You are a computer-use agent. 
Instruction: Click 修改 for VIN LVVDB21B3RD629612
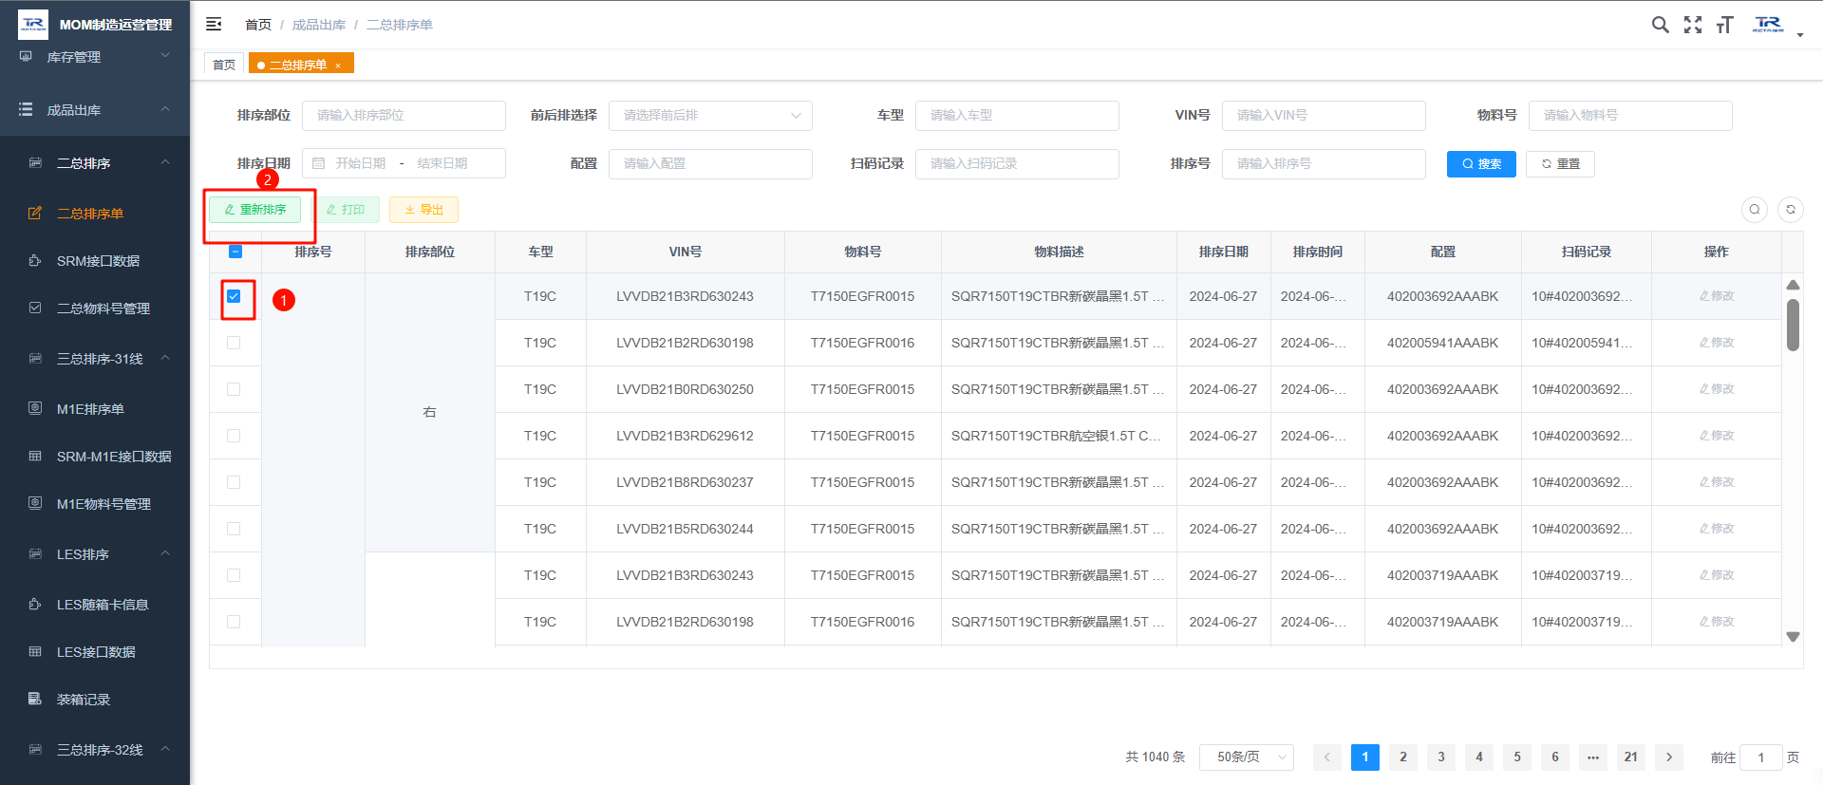(1717, 436)
